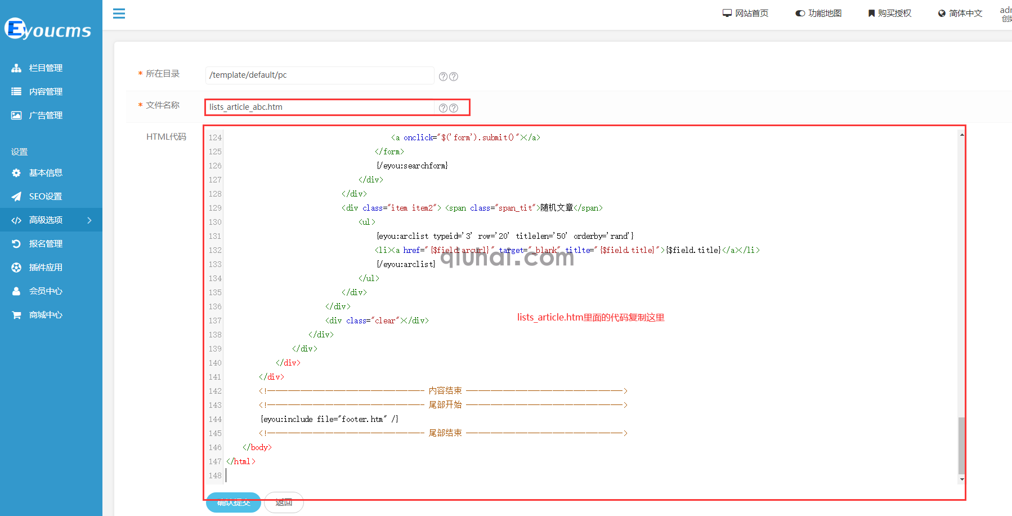Toggle the hamburger sidebar menu icon

pyautogui.click(x=119, y=14)
